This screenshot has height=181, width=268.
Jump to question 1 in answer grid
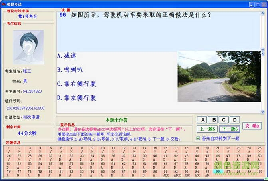pyautogui.click(x=9, y=150)
